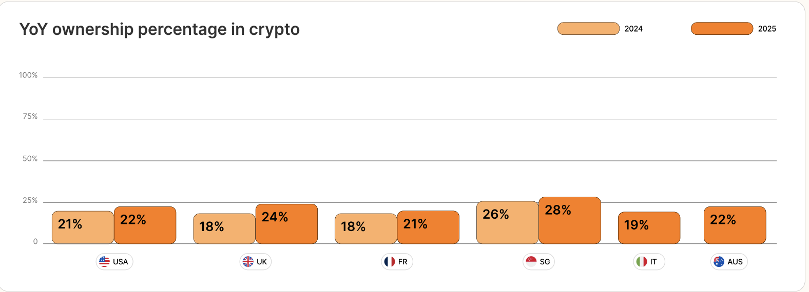Select the USA 2025 bar showing 22%
The width and height of the screenshot is (809, 292).
(x=145, y=225)
